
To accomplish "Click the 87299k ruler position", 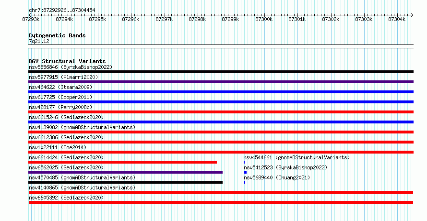I will 230,19.
